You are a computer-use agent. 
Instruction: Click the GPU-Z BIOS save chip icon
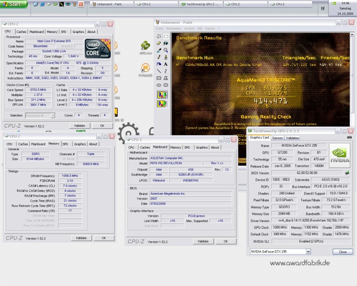[x=347, y=173]
